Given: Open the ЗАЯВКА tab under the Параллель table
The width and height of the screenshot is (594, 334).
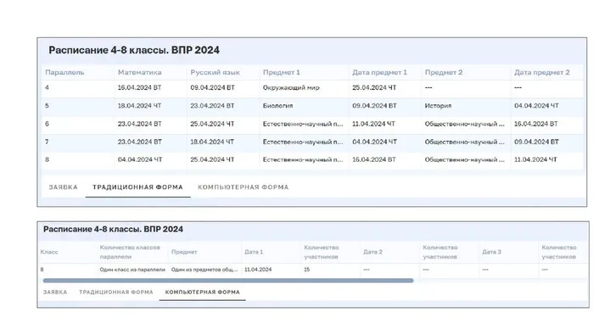Looking at the screenshot, I should (x=64, y=187).
